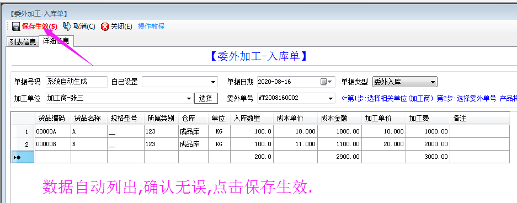Click the 选择 button beside 加工单位

(206, 98)
